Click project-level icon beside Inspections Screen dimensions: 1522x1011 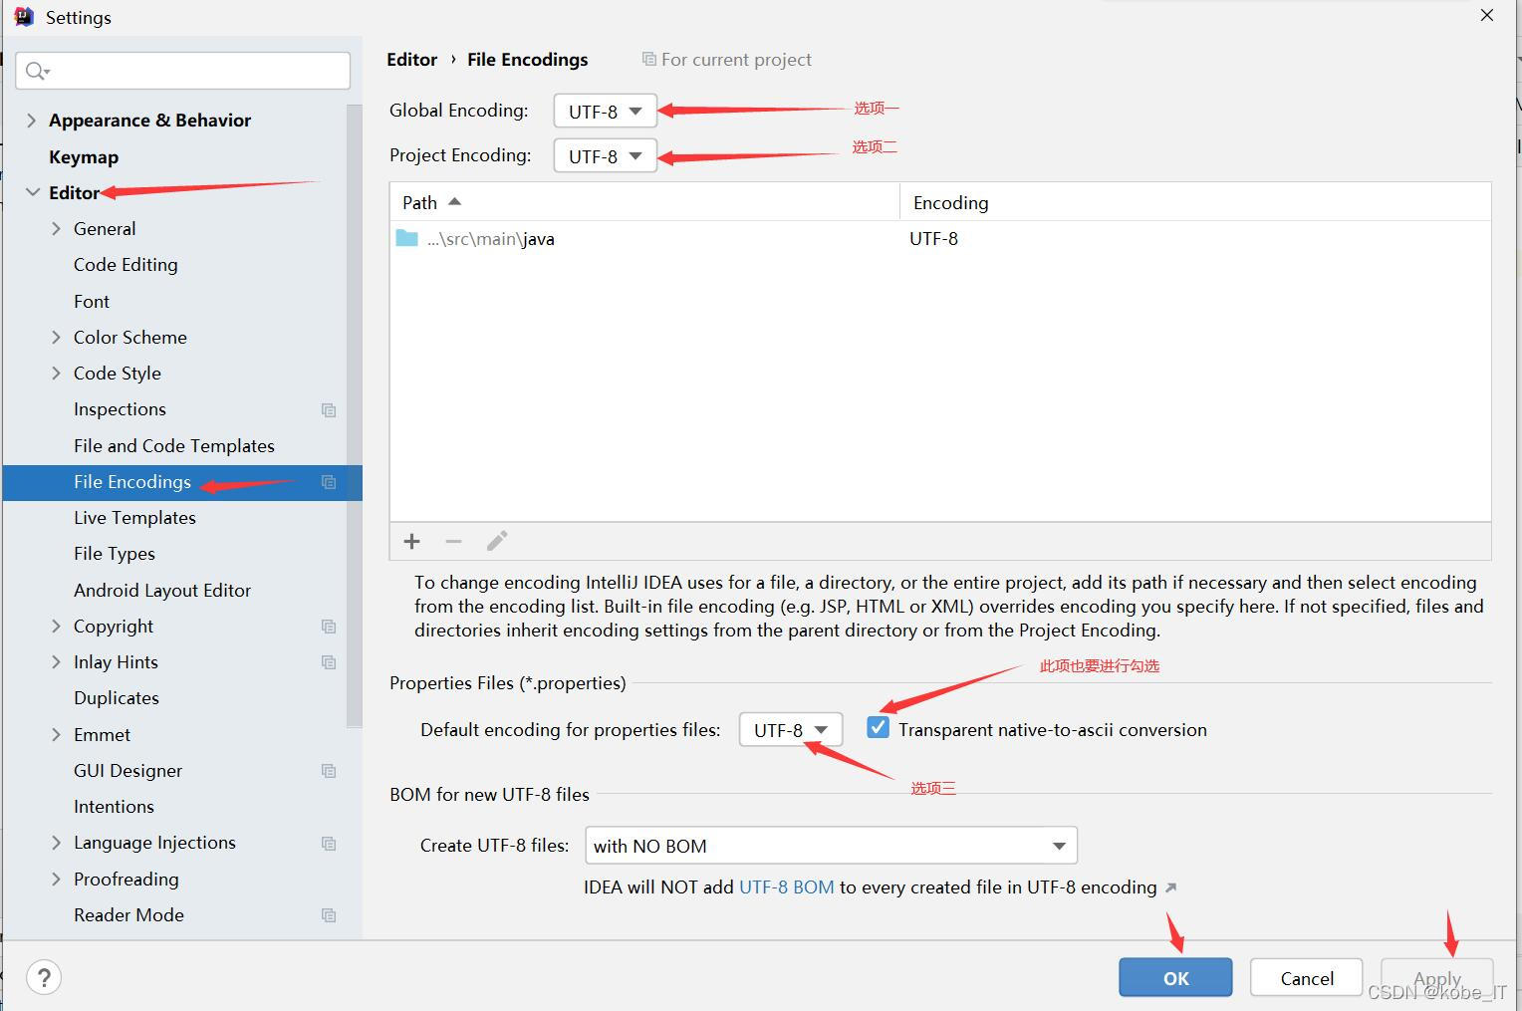click(x=329, y=410)
